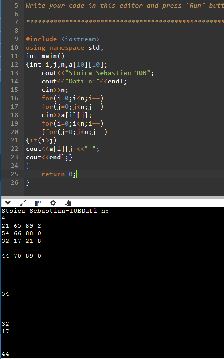Click the 'return 0;' line

click(x=59, y=174)
